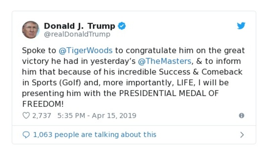
Task: Click the 2,737 likes count
Action: pyautogui.click(x=42, y=116)
